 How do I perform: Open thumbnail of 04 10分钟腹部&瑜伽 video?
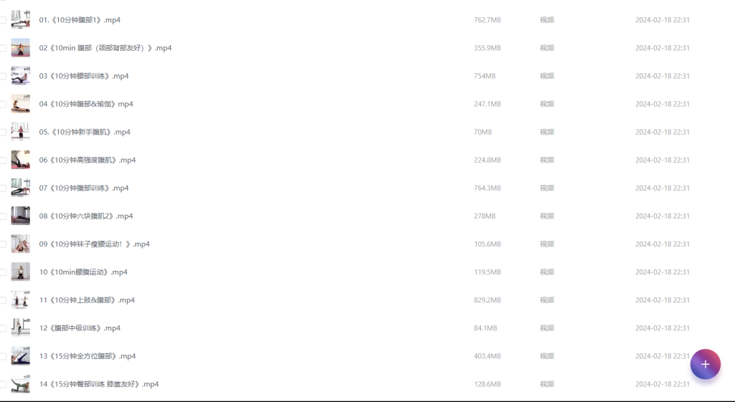point(21,104)
